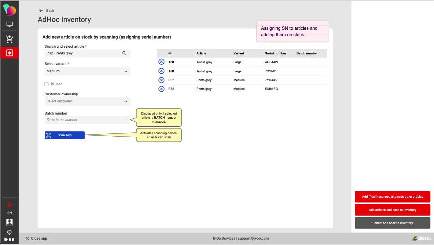Click the search magnifier in article field
Viewport: 434px width, 245px height.
[x=124, y=53]
